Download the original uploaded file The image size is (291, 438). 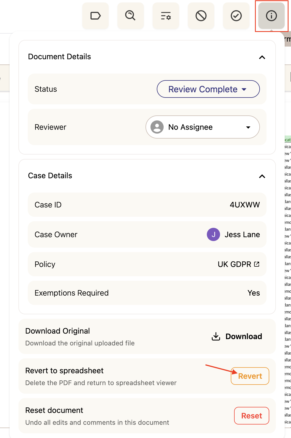pyautogui.click(x=237, y=336)
